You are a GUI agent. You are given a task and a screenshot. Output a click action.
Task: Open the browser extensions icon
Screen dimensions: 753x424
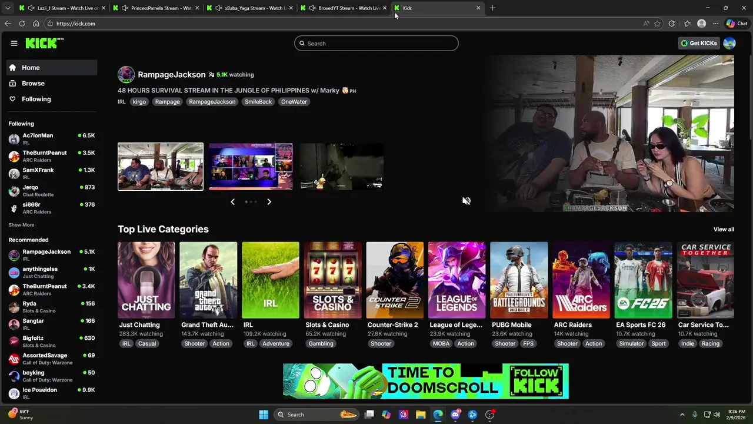(x=672, y=24)
